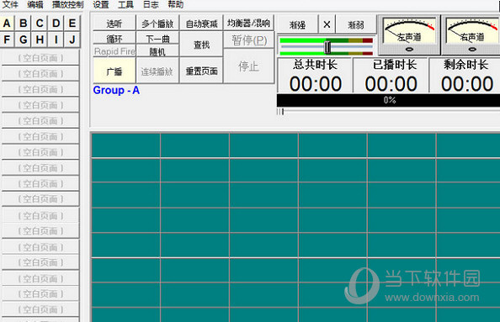Switch to group J

click(72, 40)
